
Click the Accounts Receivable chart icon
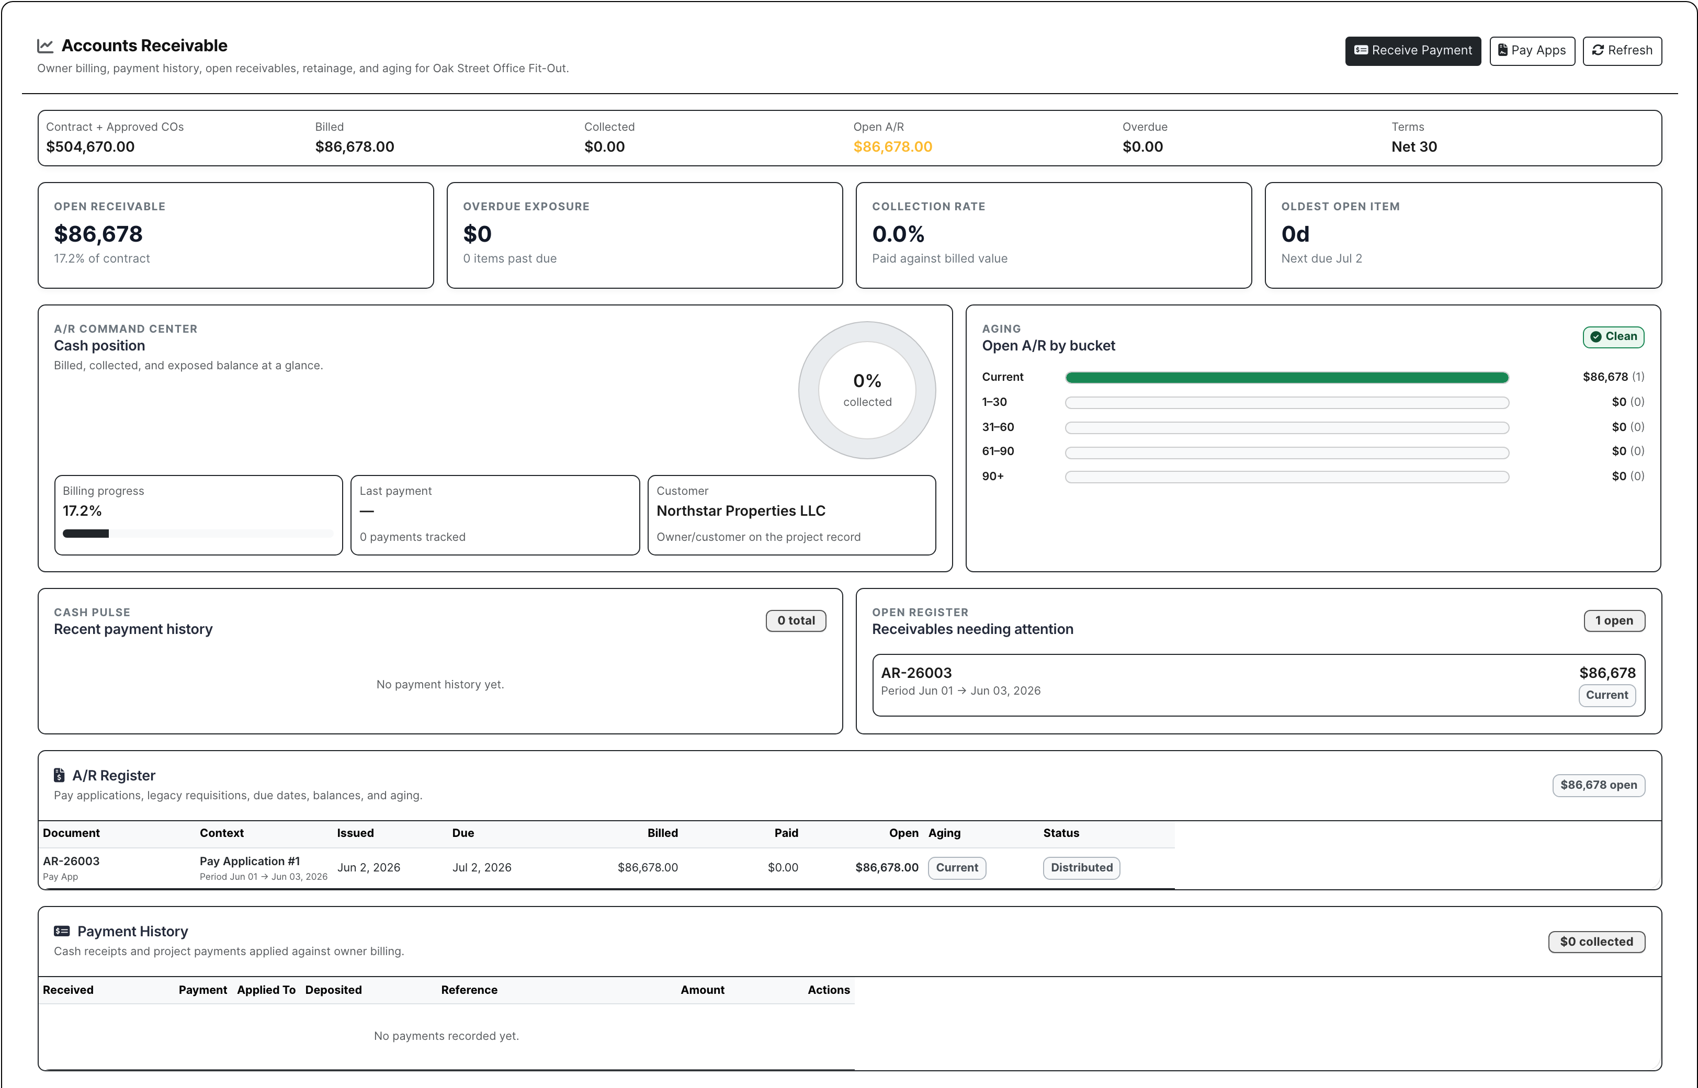coord(45,46)
